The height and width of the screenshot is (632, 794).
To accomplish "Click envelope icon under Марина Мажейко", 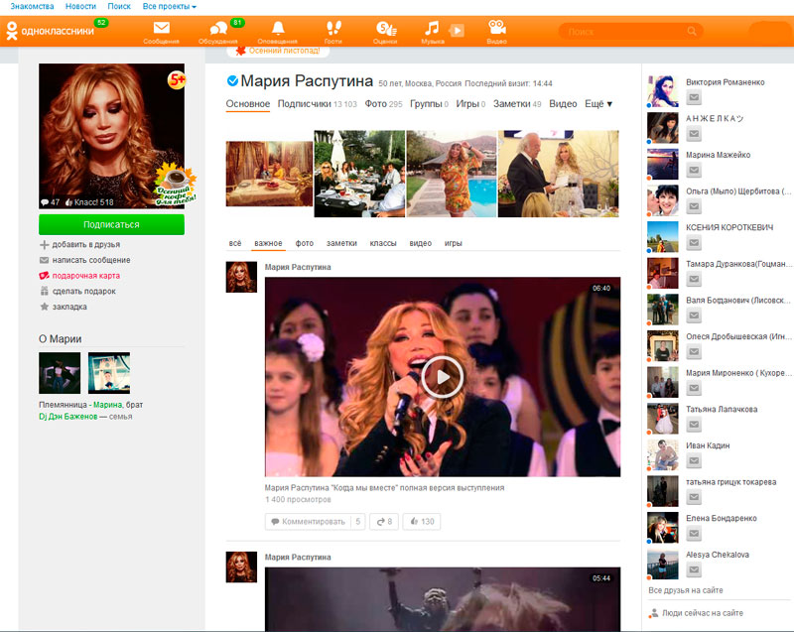I will [x=694, y=170].
